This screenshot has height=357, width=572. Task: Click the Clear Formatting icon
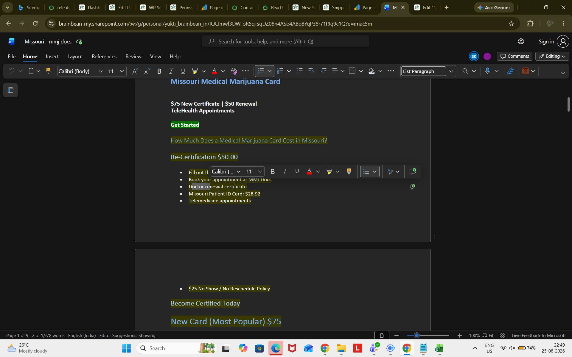(234, 71)
